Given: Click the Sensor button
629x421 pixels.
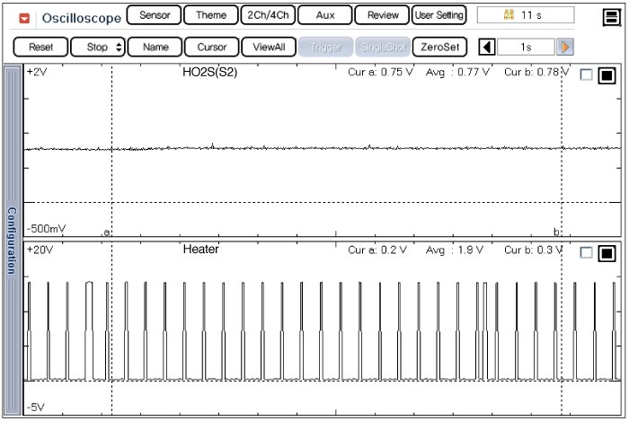Looking at the screenshot, I should pos(154,15).
